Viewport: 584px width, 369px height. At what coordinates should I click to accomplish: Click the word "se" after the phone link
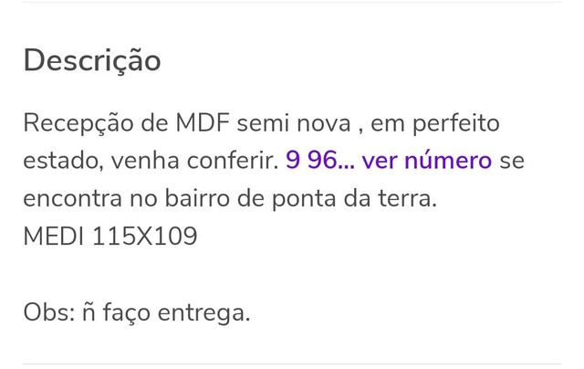[x=512, y=162]
